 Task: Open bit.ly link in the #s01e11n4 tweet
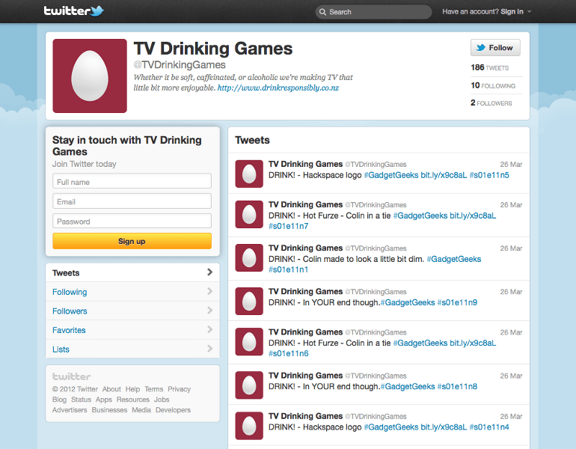click(444, 427)
